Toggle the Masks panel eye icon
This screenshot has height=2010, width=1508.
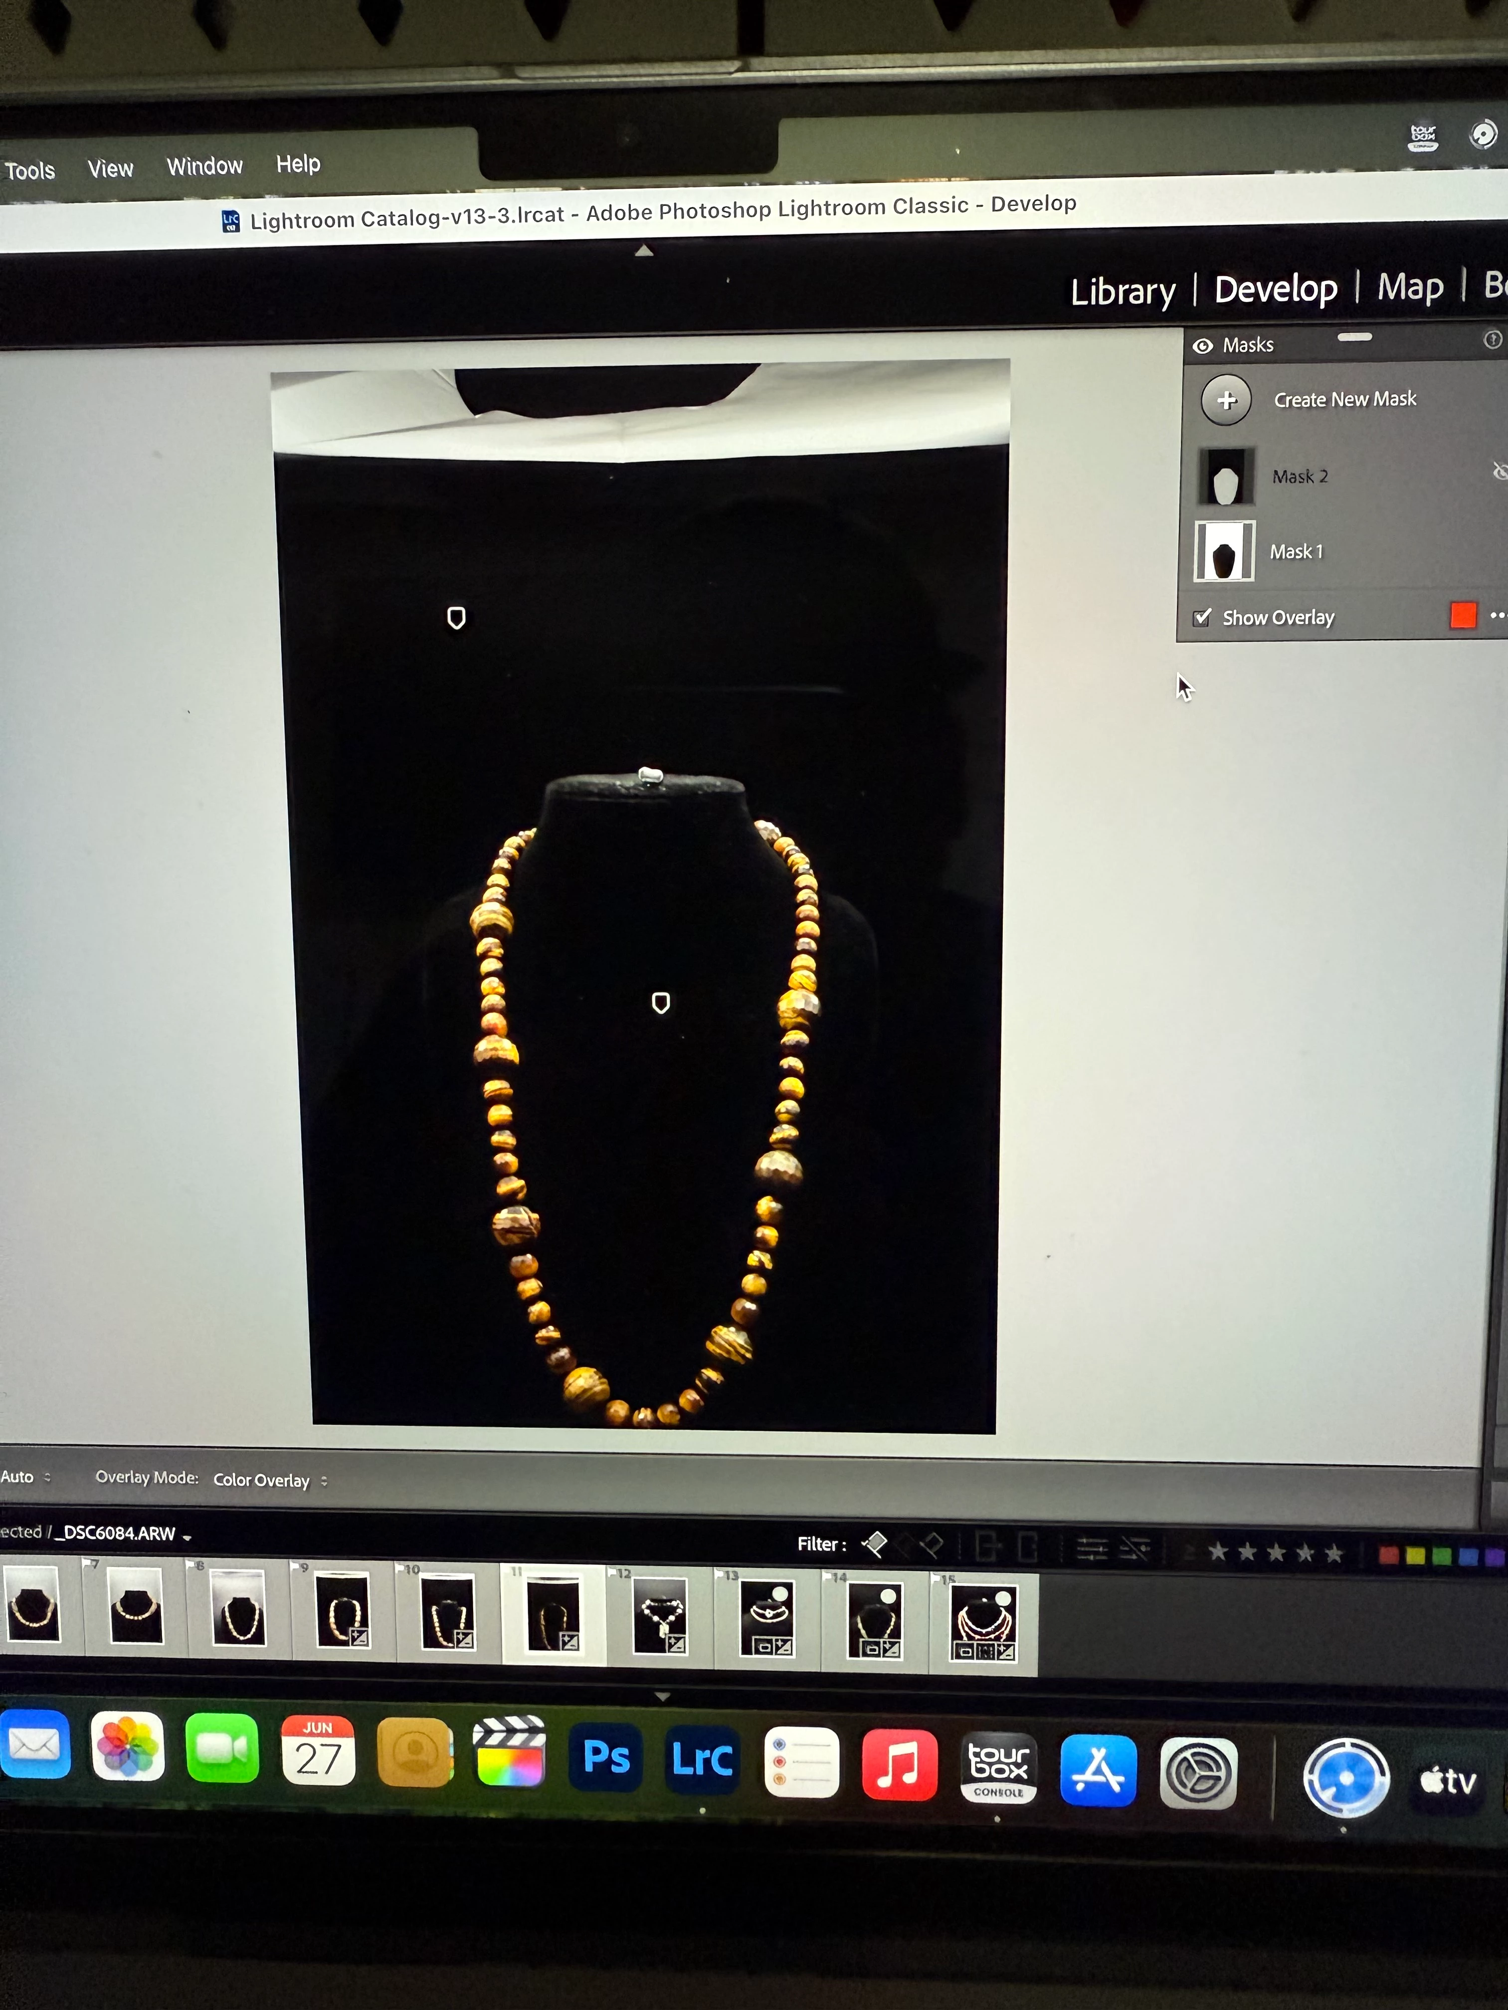(1203, 346)
